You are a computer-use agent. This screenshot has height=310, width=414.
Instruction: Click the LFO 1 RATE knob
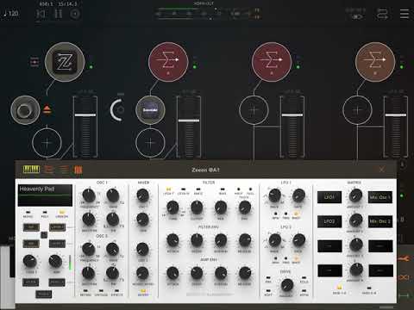pos(298,195)
